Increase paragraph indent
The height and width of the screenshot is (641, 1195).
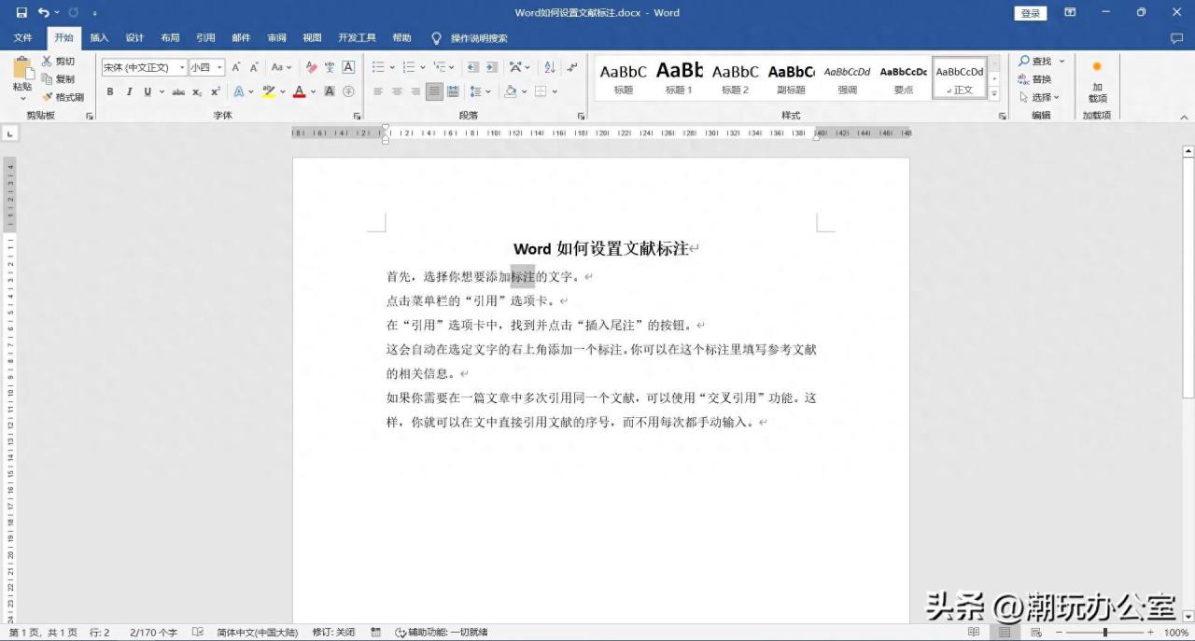[x=491, y=67]
